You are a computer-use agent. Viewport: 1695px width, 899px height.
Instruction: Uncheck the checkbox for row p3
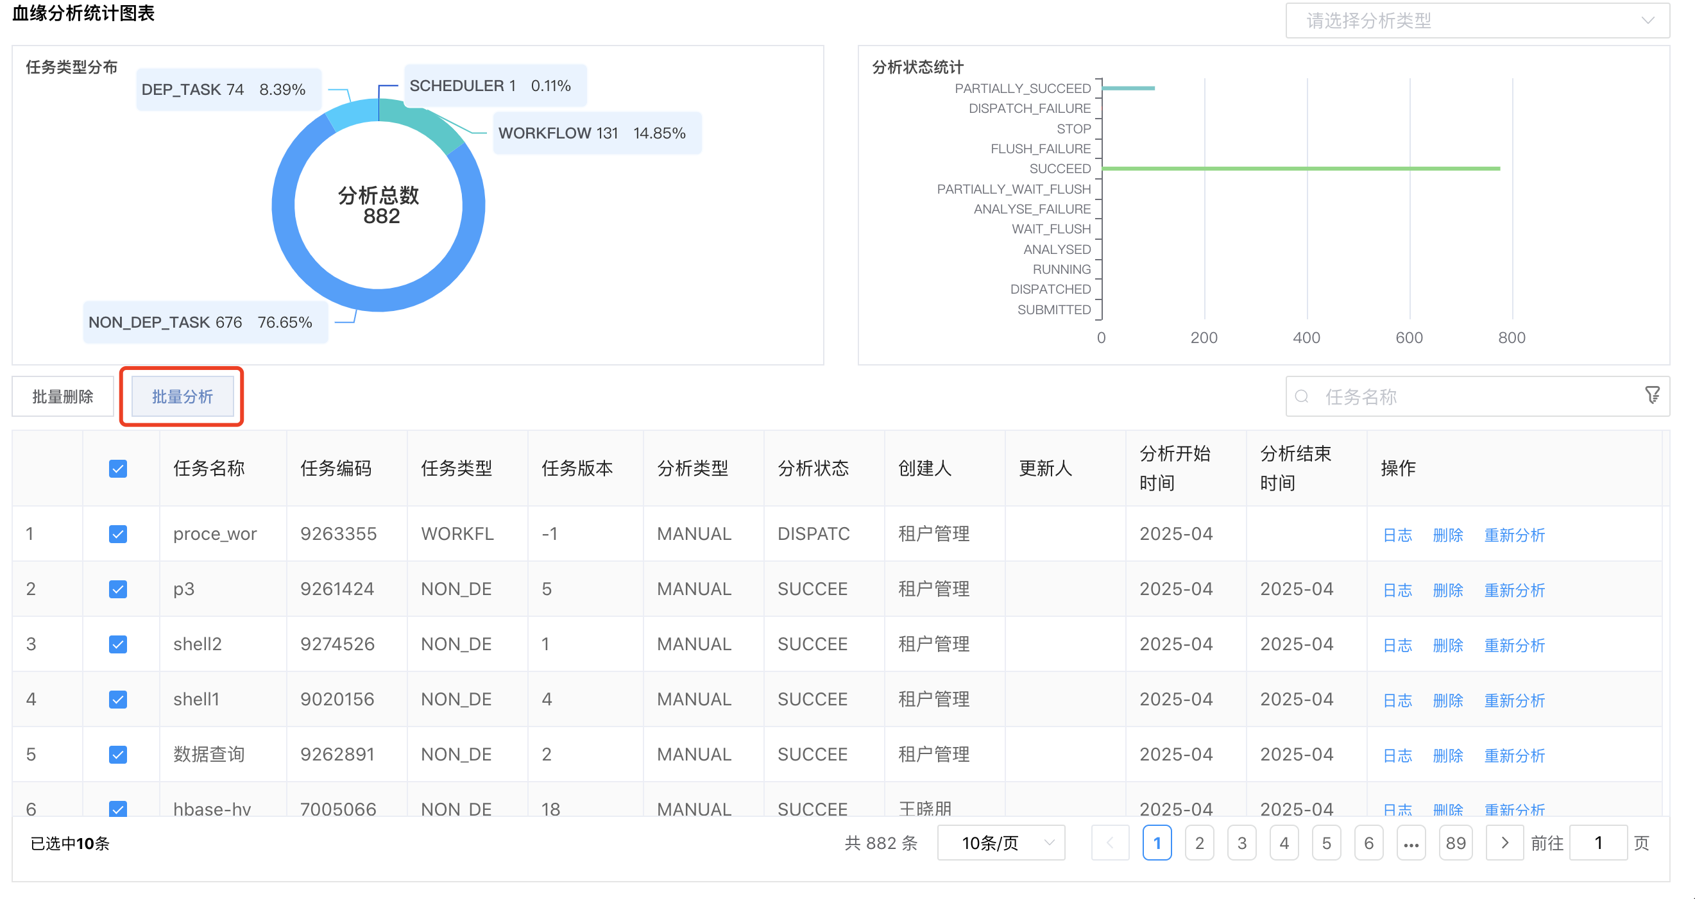[x=118, y=589]
